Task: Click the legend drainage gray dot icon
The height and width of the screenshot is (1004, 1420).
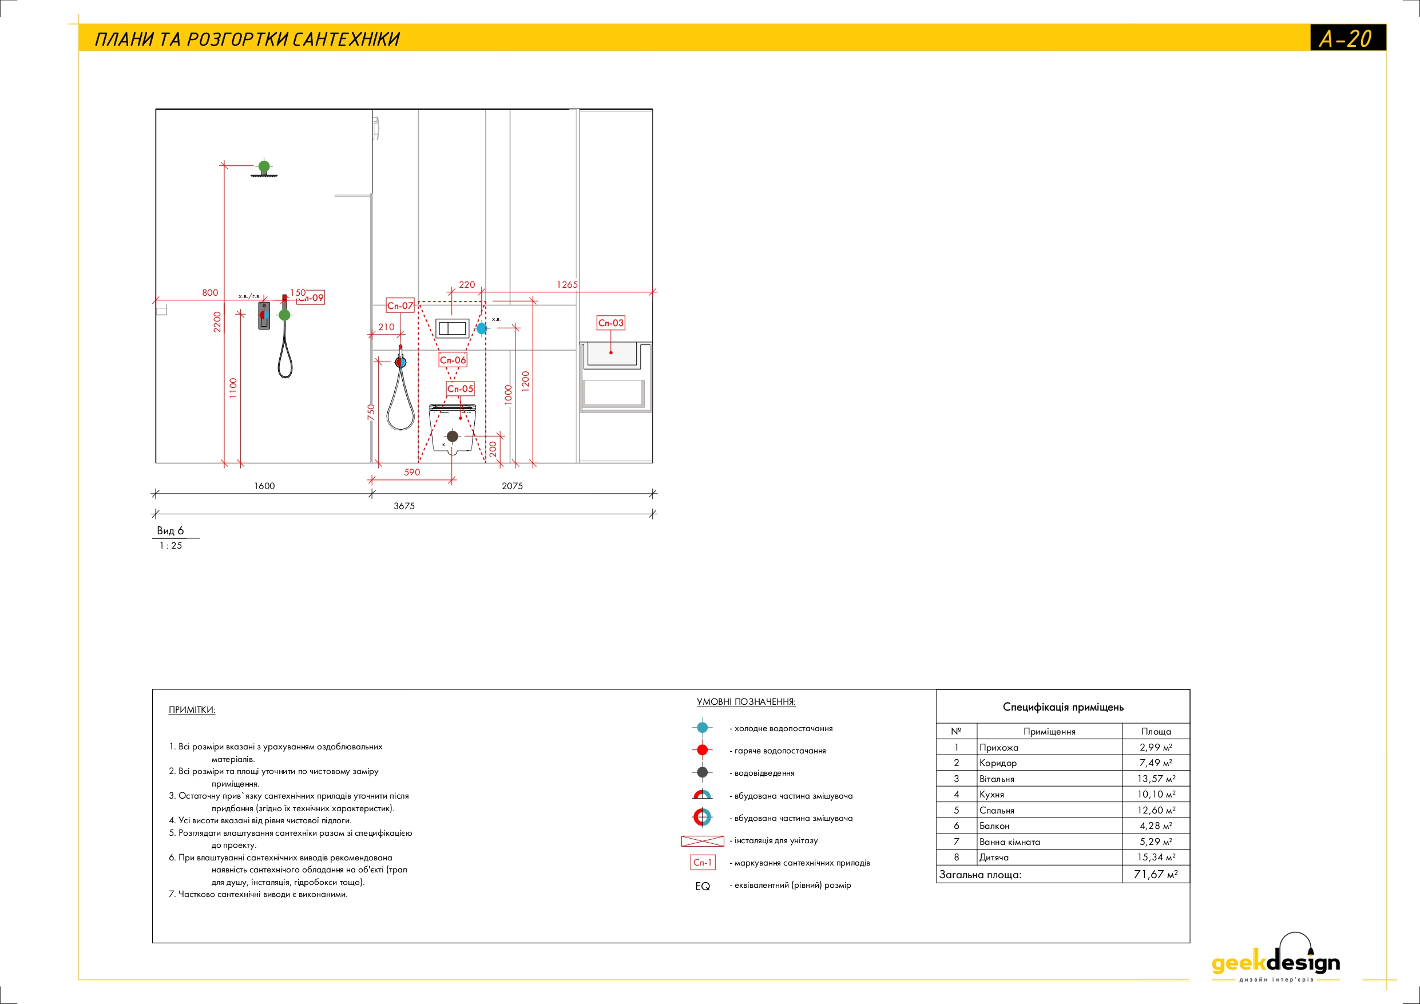Action: pos(702,773)
